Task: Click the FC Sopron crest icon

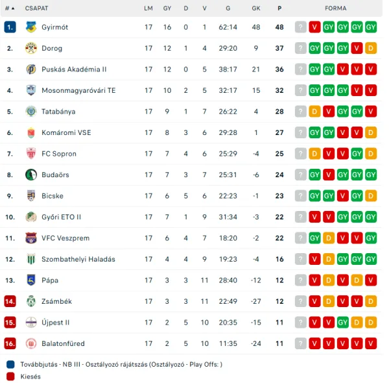Action: coord(31,154)
